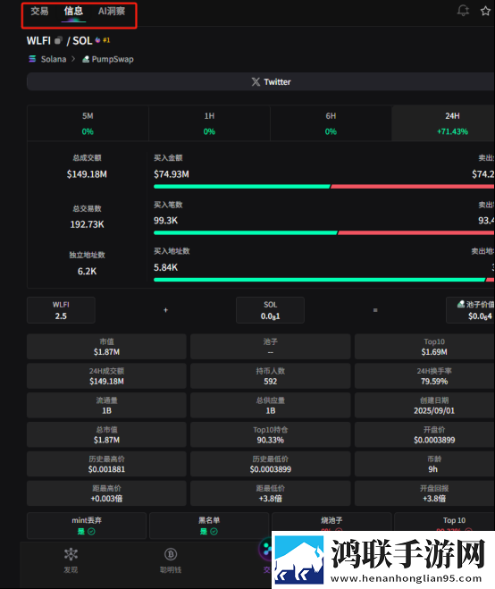Click the 烧池子 status card
The height and width of the screenshot is (589, 495).
[x=331, y=522]
